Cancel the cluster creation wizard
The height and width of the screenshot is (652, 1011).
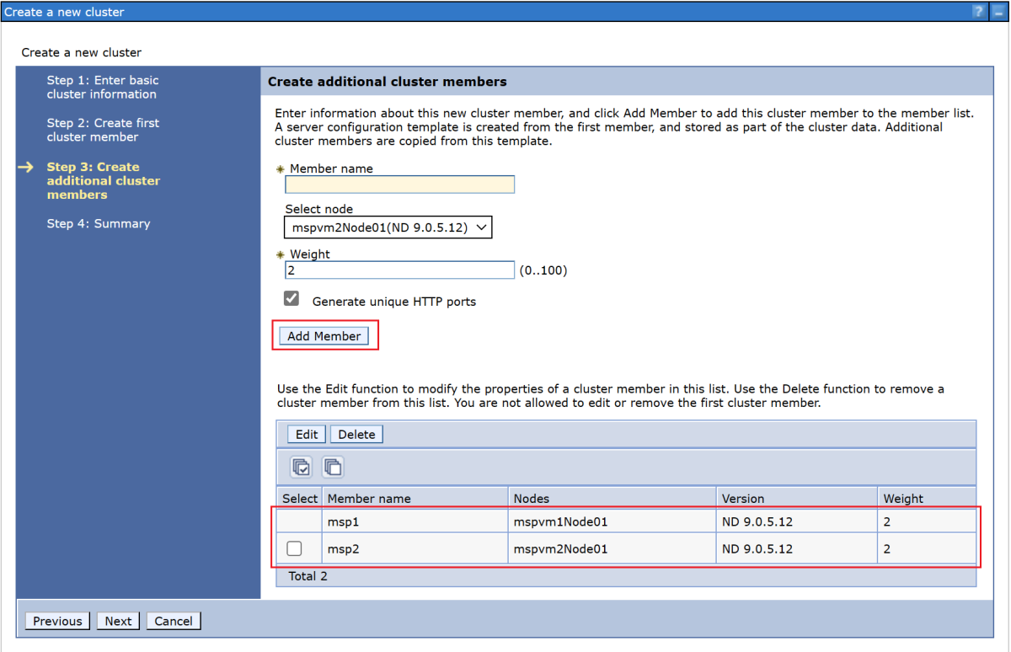tap(173, 621)
